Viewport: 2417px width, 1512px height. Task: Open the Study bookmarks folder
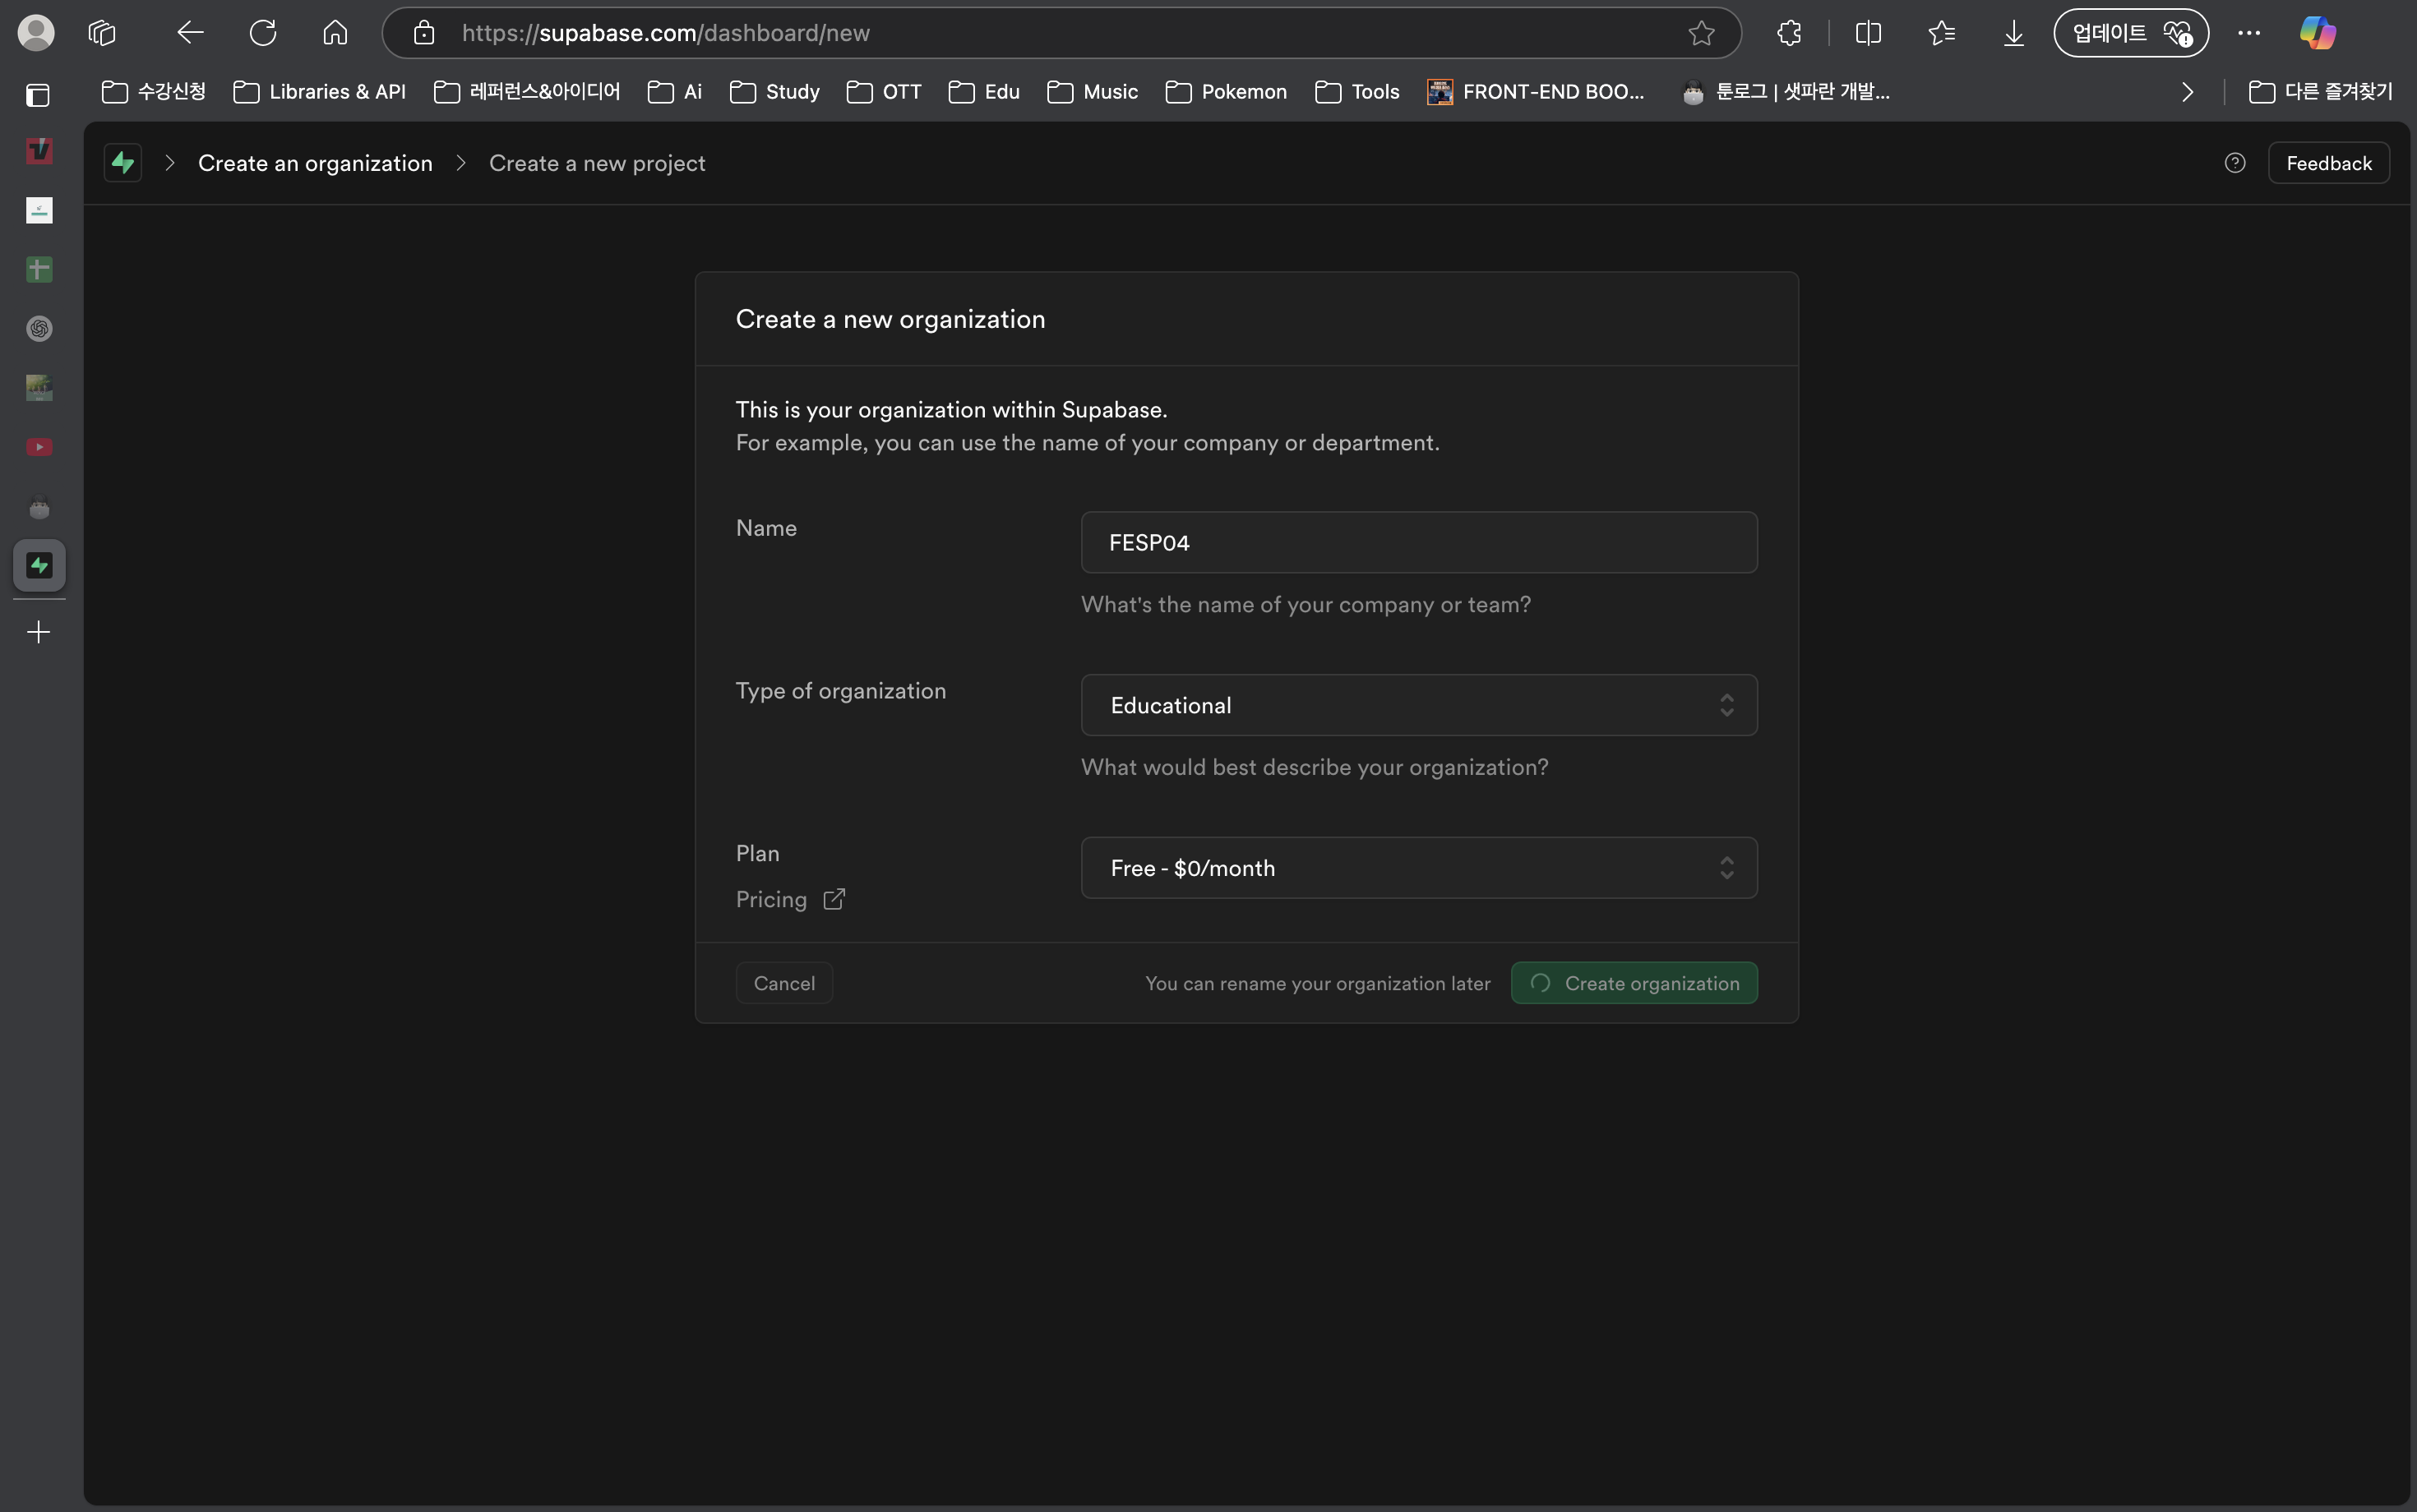tap(775, 92)
